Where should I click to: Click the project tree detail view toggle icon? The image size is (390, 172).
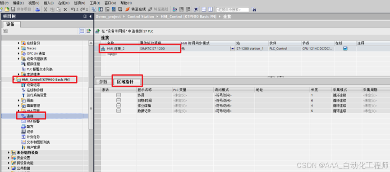click(x=82, y=31)
